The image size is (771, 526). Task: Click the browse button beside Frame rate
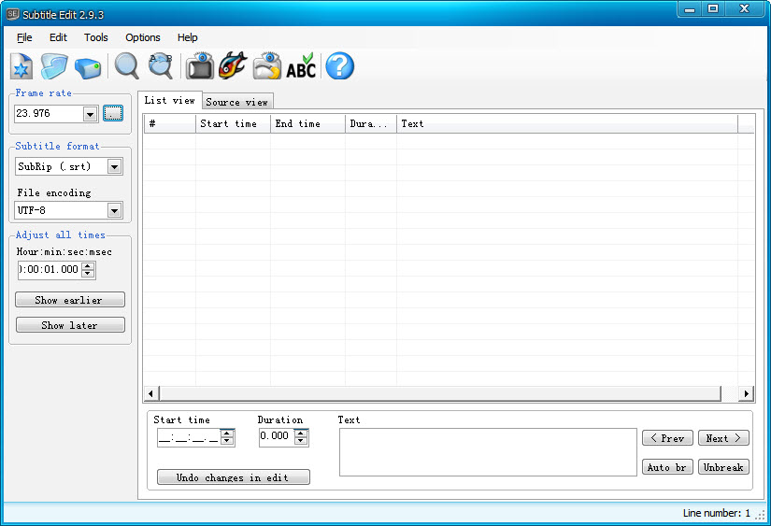(x=113, y=114)
